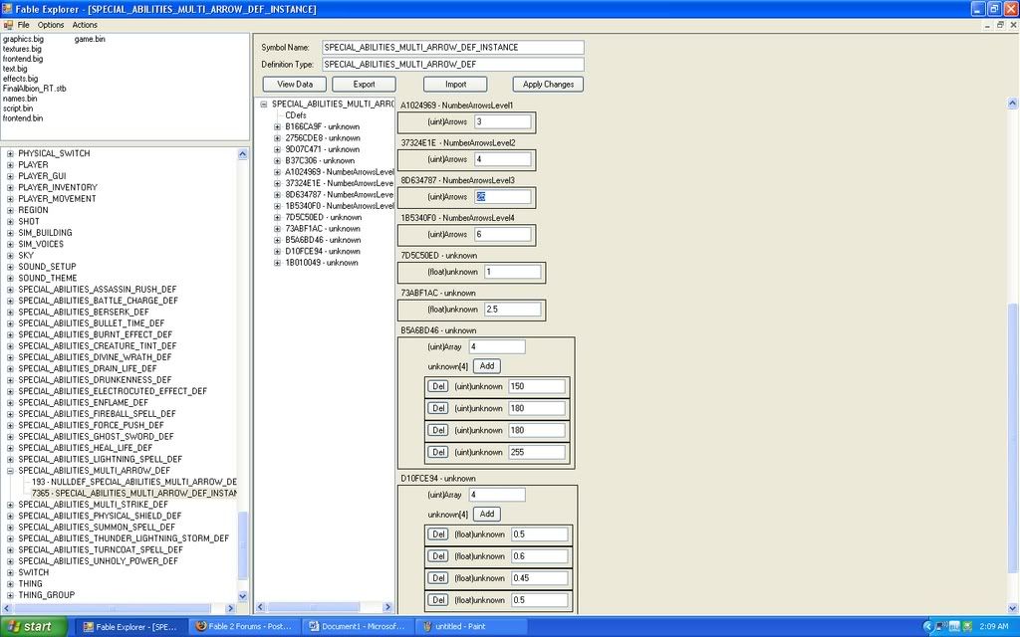Select SPECIAL_ABILITIES_SUMMON_SPELL_DEF item
1020x637 pixels.
[x=97, y=528]
